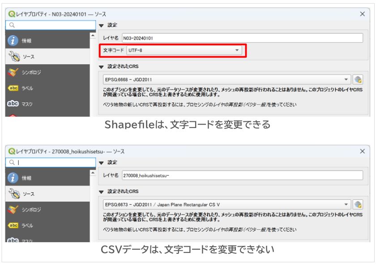380x265 pixels.
Task: Open ラベル abc icon in N03-20240101 window
Action: coord(13,88)
